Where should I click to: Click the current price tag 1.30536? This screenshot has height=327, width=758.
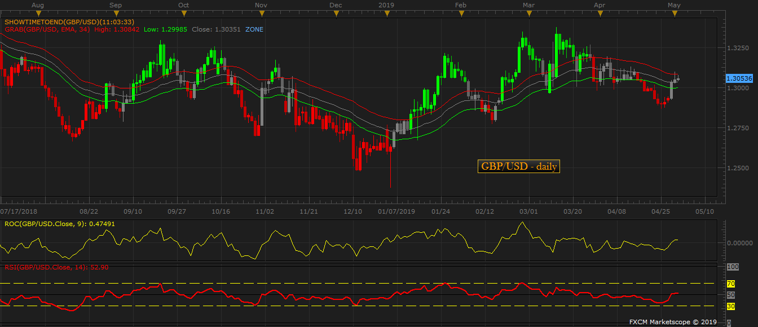(740, 78)
